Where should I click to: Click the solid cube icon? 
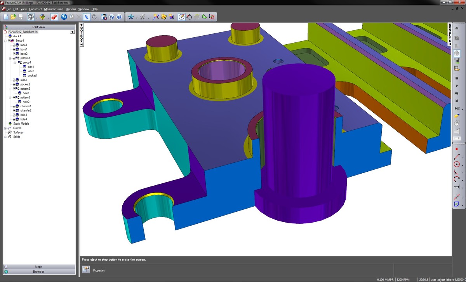pos(171,17)
